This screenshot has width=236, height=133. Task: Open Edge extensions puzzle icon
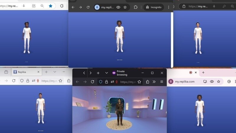(62, 6)
